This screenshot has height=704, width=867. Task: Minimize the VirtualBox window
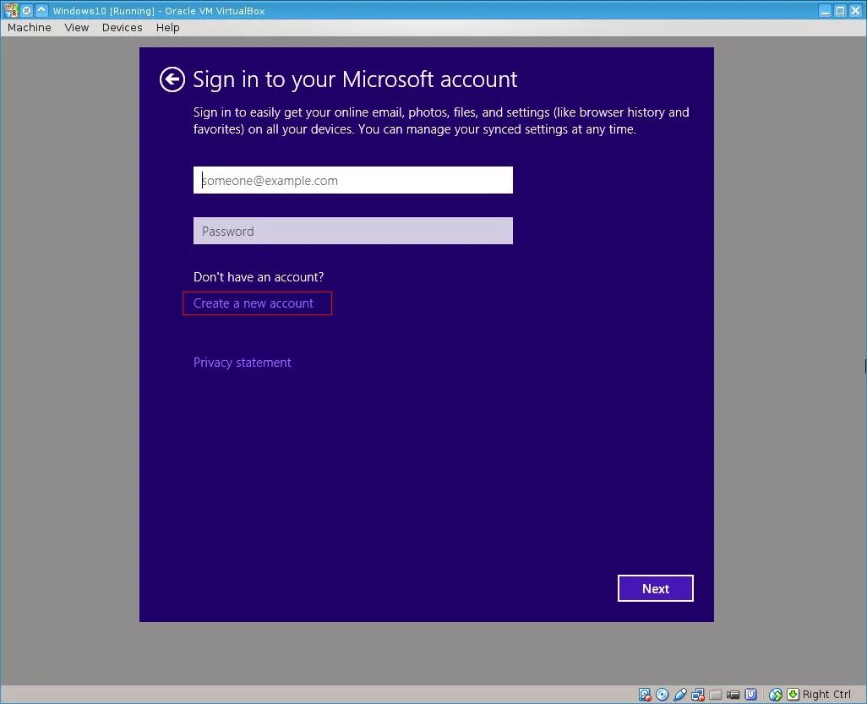click(825, 10)
